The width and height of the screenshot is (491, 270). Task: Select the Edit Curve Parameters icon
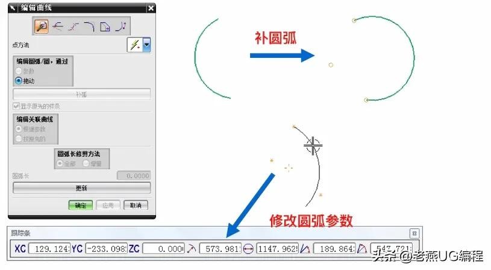click(x=42, y=26)
